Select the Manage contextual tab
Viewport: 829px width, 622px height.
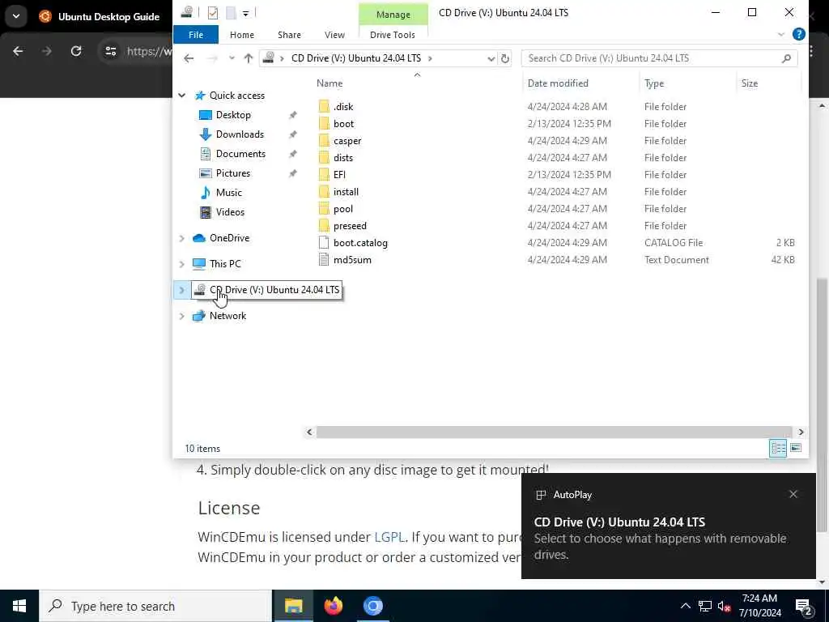click(x=393, y=15)
